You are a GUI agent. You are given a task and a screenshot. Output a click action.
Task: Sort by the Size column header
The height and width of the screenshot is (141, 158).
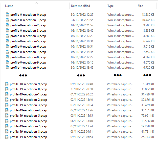click(140, 6)
